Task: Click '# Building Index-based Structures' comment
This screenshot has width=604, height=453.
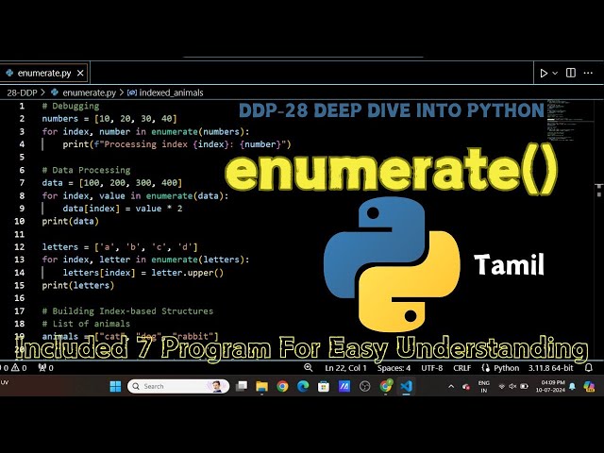Action: click(x=127, y=311)
